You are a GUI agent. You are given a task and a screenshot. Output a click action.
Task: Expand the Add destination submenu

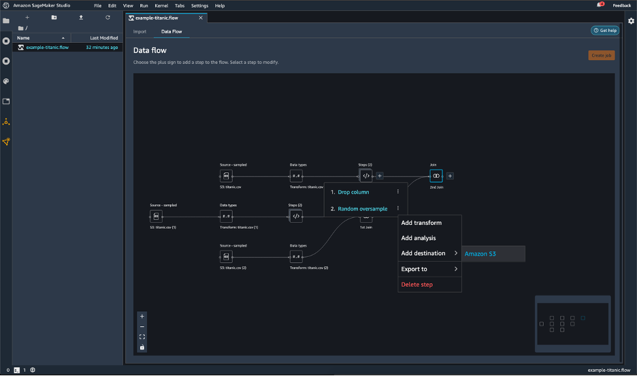(429, 253)
